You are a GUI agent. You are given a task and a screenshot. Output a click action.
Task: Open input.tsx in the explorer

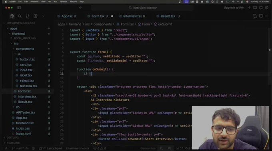[x=26, y=70]
